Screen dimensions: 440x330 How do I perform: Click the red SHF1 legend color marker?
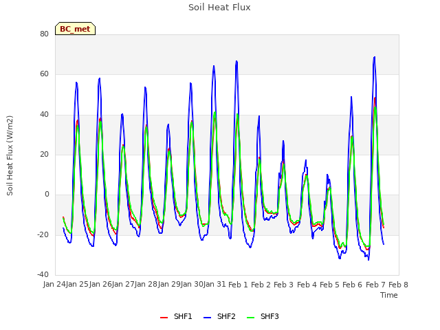pos(164,318)
